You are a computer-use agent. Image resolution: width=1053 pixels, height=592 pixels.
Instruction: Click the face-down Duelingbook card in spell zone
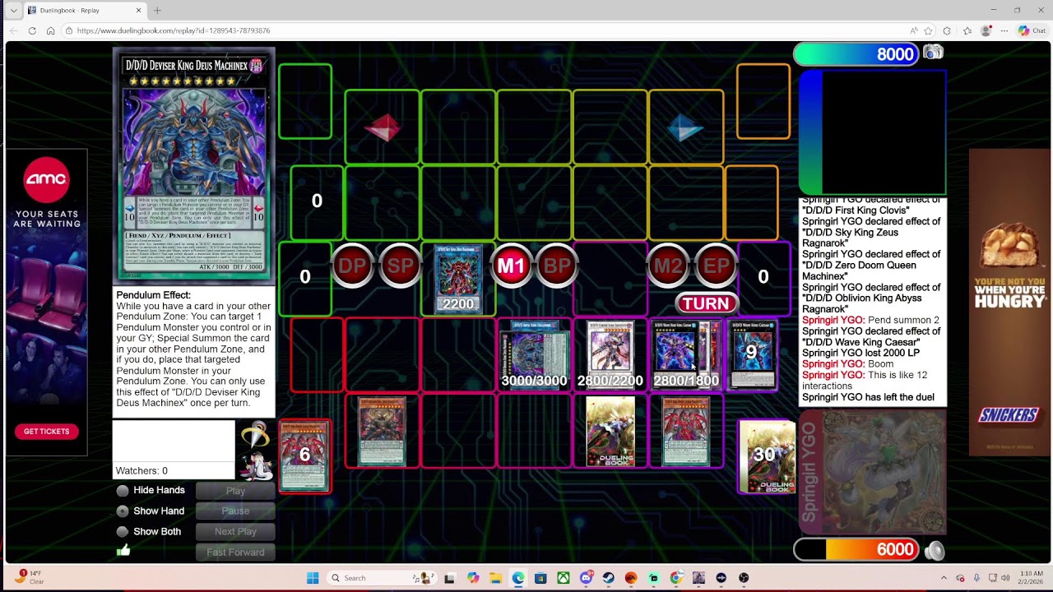tap(610, 431)
